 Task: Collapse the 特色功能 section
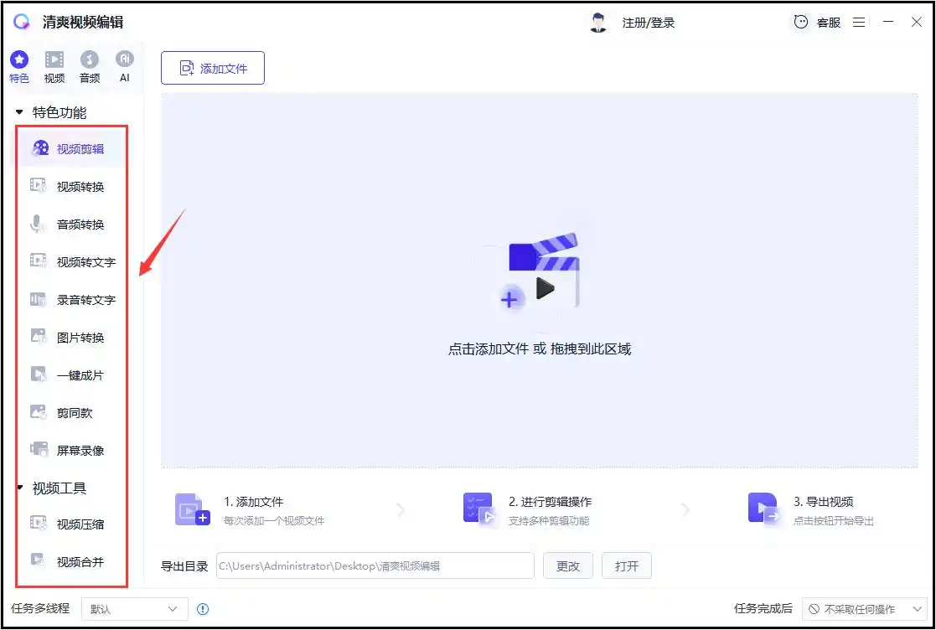(x=19, y=112)
